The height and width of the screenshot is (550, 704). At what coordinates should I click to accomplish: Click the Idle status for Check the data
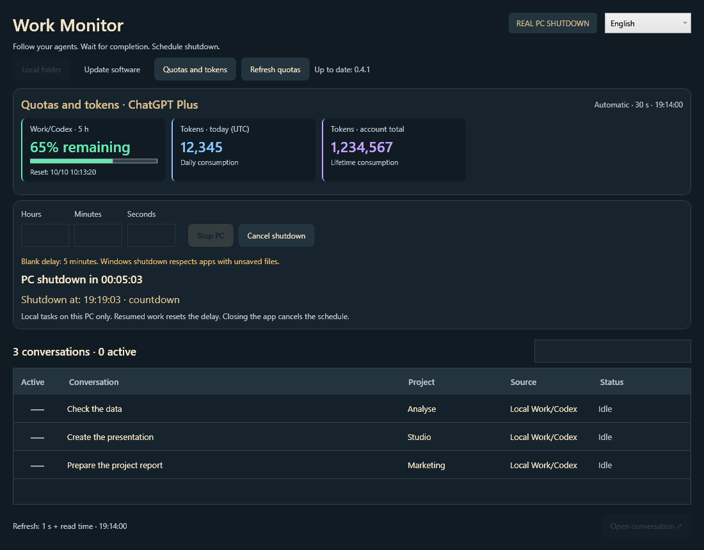[605, 409]
